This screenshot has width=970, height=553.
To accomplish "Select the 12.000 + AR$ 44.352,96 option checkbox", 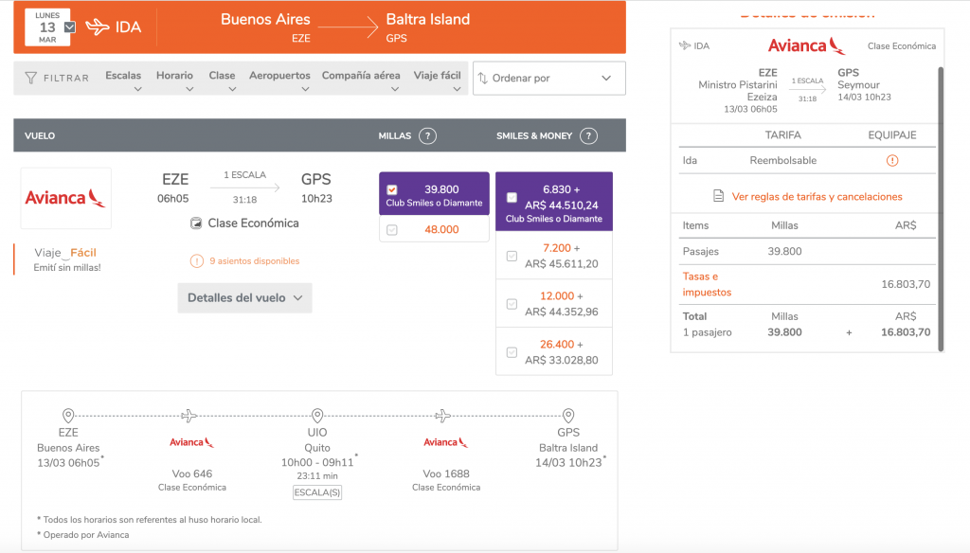I will [x=512, y=304].
